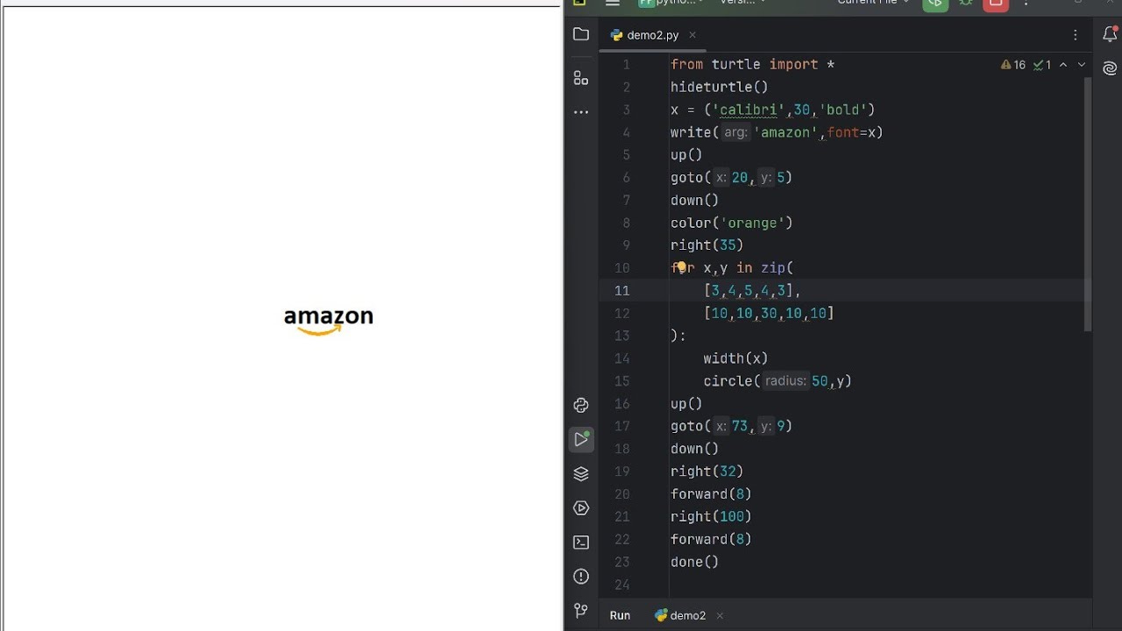Click the list [3,4,5,4,3] on line 11
The image size is (1122, 631).
click(x=748, y=290)
